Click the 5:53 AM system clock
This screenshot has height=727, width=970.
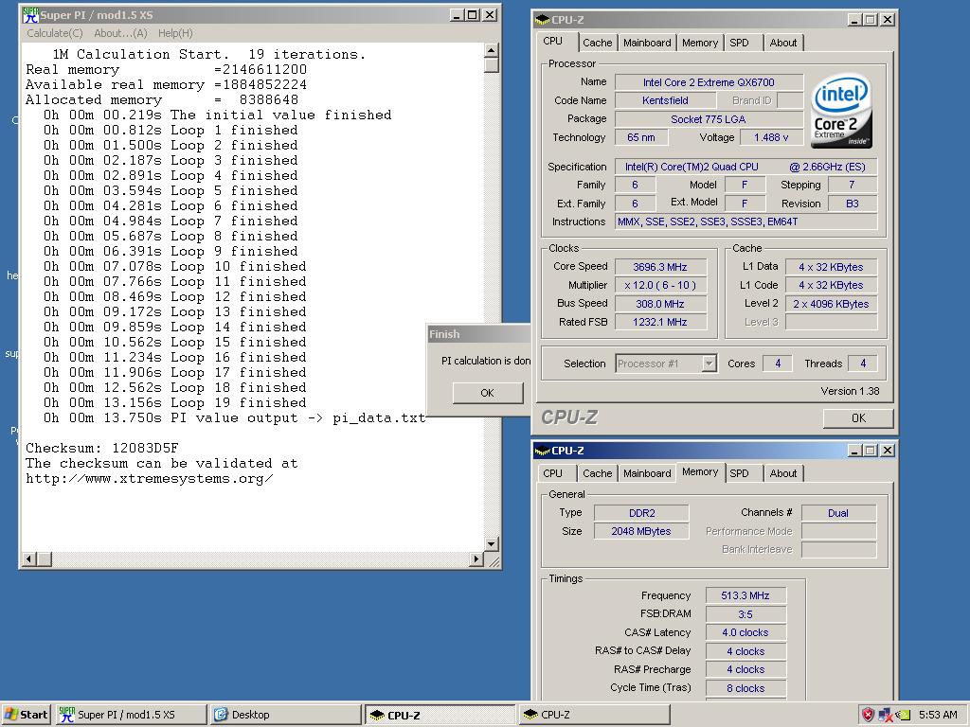coord(938,715)
